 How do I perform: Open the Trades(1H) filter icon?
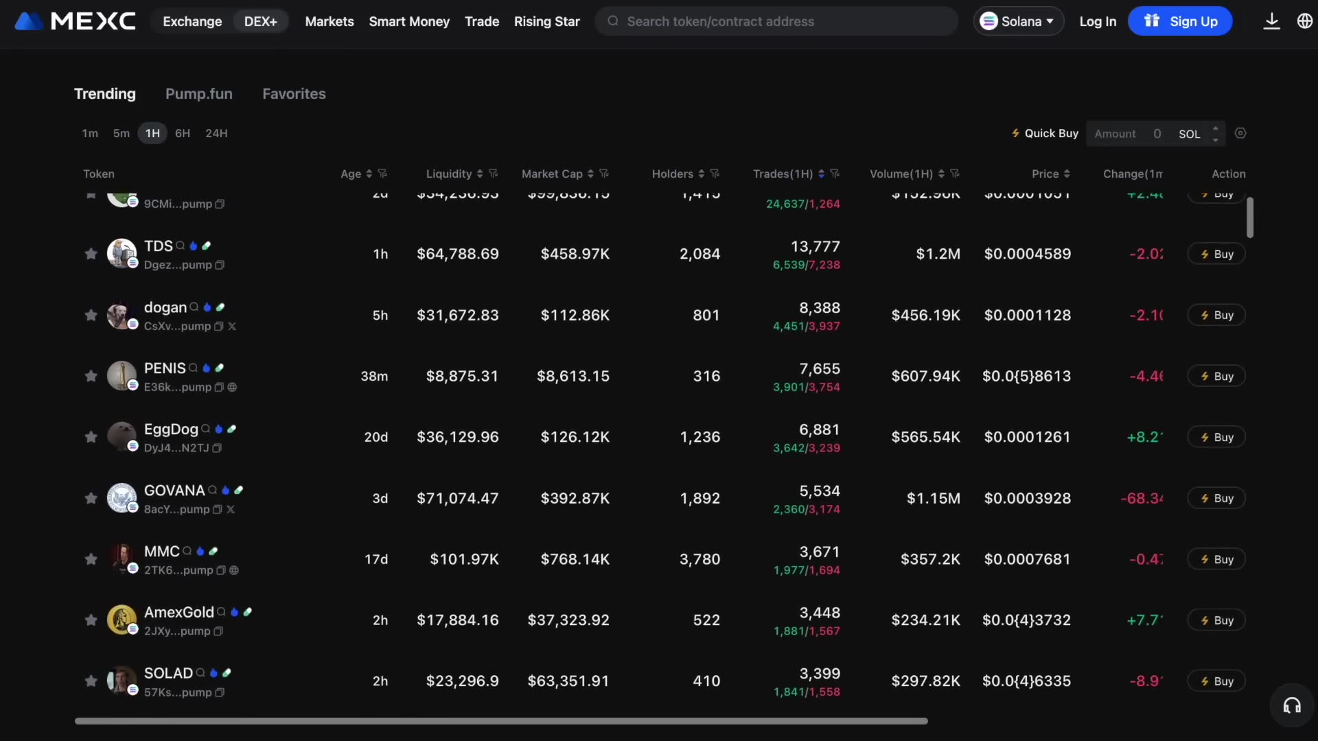[835, 174]
